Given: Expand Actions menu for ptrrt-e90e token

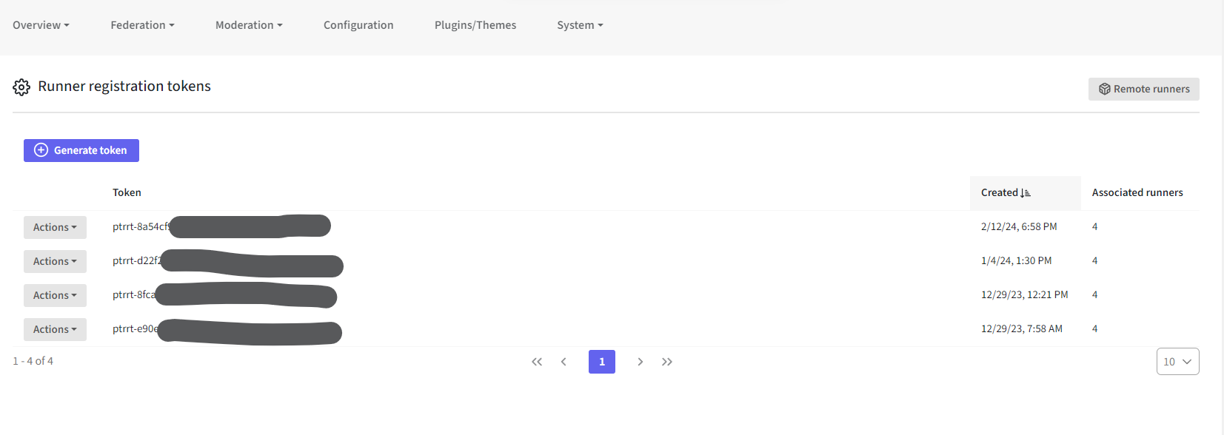Looking at the screenshot, I should point(55,329).
